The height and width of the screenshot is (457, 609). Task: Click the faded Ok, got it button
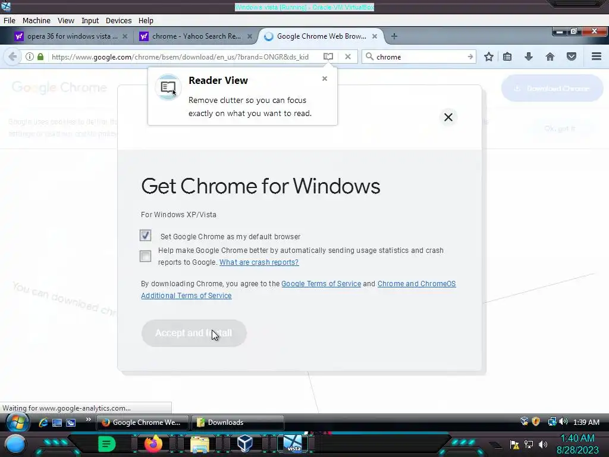coord(560,129)
